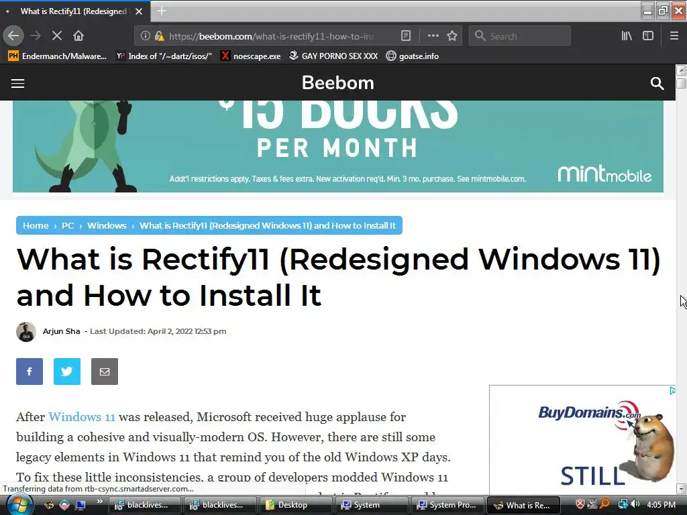Show site information icon in address bar
The image size is (687, 515).
point(145,36)
